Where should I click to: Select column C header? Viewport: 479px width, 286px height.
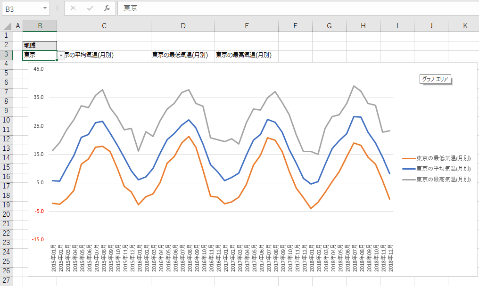tap(104, 26)
